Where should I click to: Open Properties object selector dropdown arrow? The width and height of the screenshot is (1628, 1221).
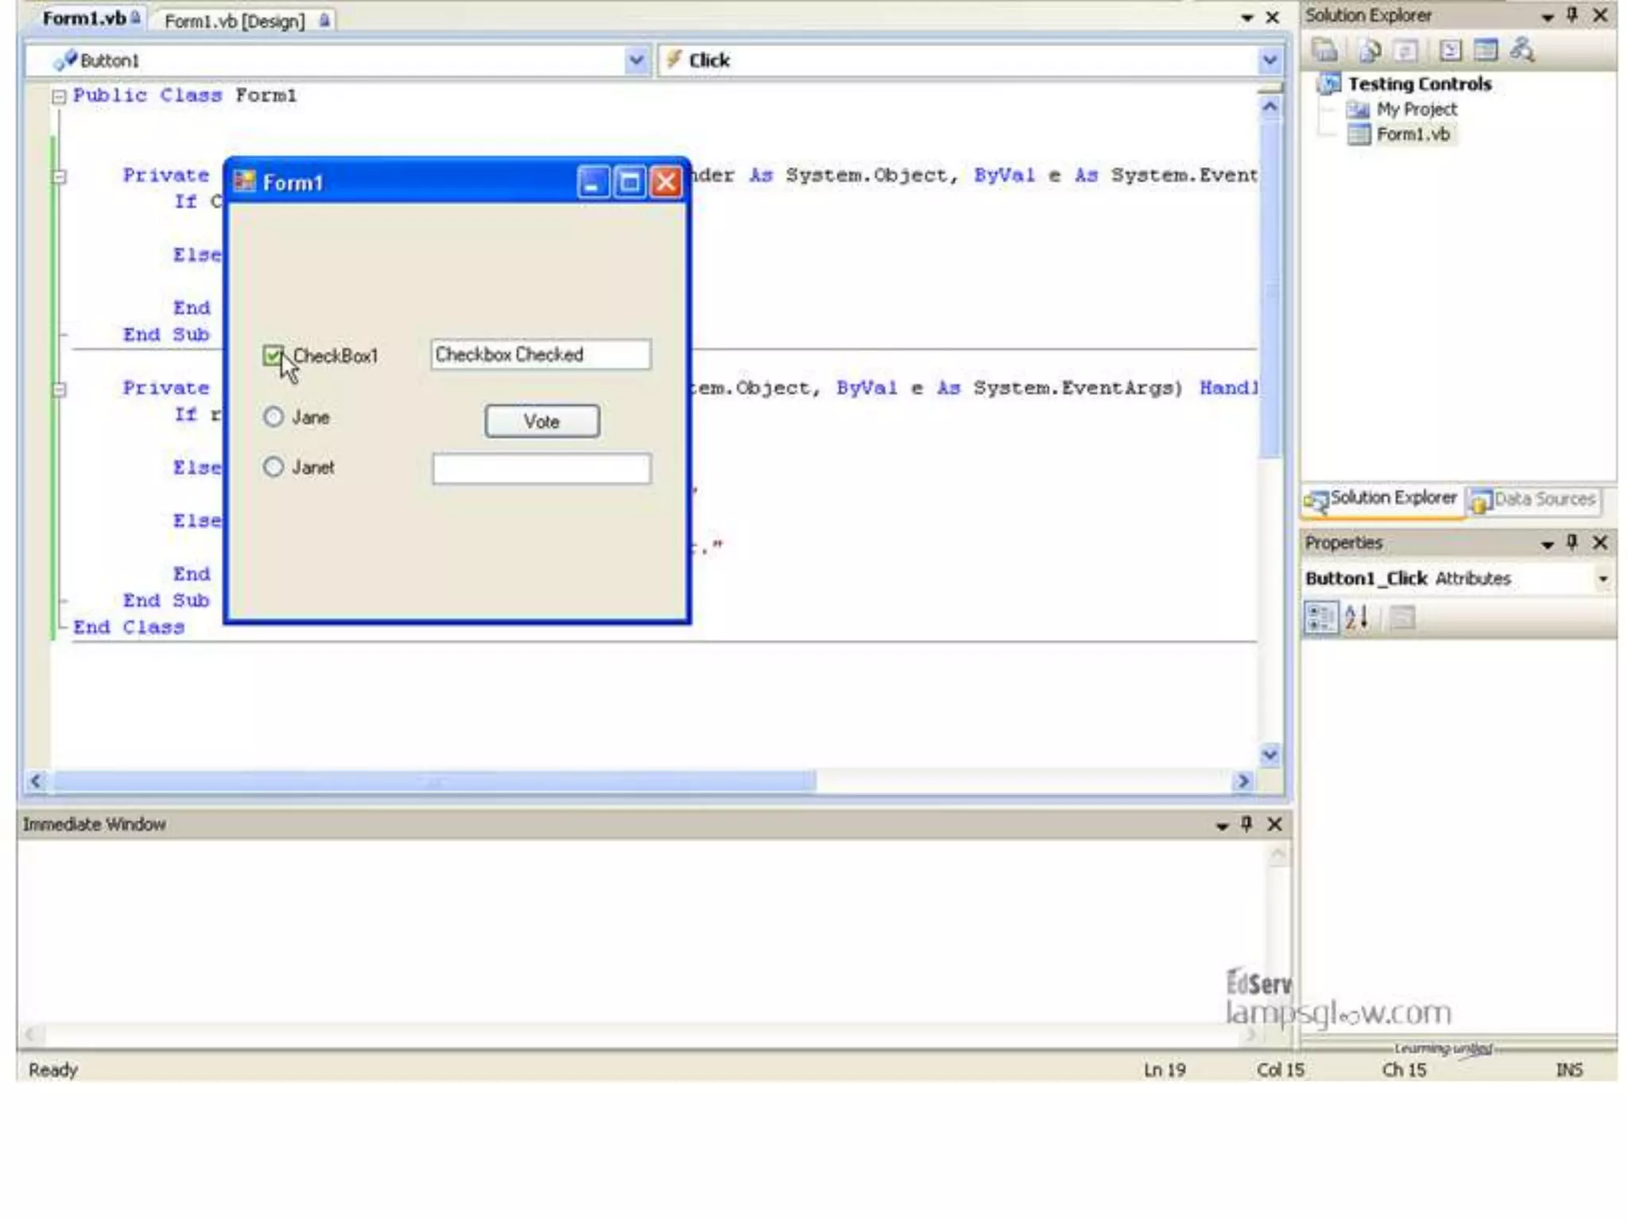coord(1603,579)
